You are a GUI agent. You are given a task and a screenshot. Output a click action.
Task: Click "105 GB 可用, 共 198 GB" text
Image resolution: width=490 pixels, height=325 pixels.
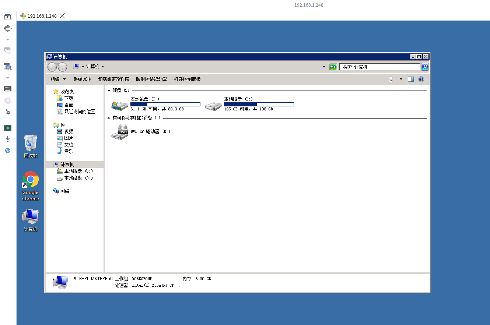pyautogui.click(x=248, y=109)
